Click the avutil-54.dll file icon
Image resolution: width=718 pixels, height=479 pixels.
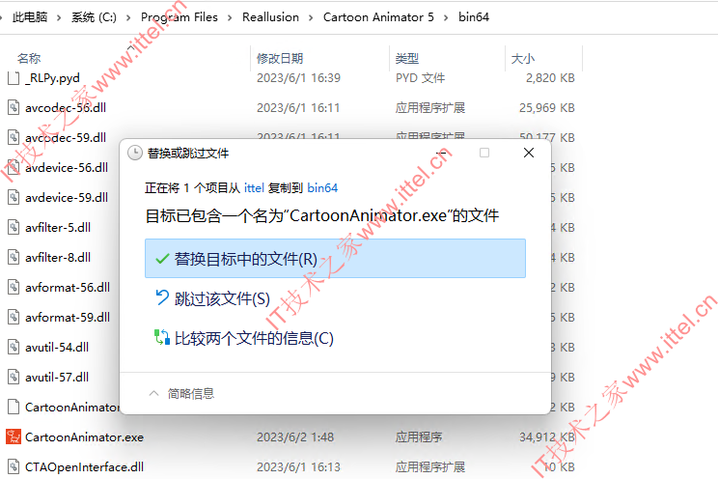pyautogui.click(x=14, y=347)
